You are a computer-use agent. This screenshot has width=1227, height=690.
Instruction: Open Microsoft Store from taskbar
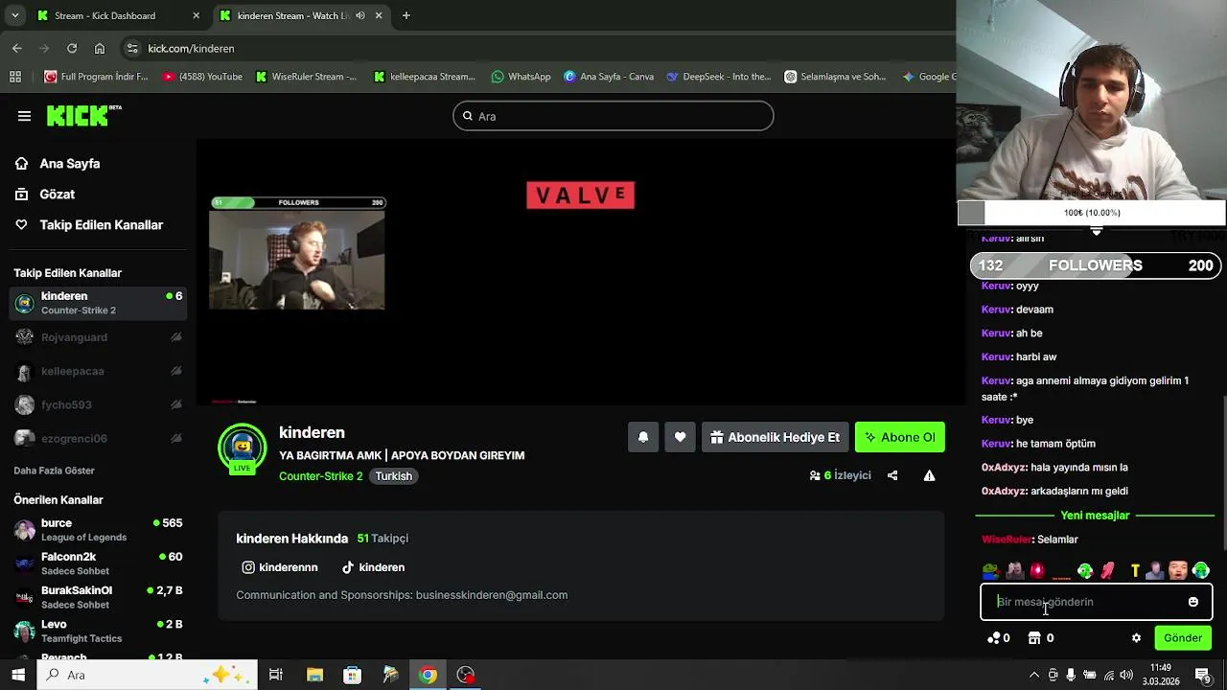coord(352,675)
